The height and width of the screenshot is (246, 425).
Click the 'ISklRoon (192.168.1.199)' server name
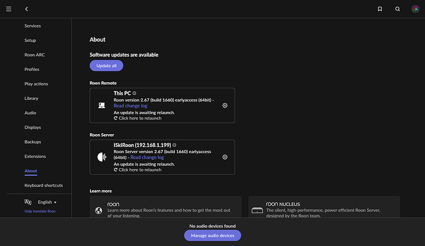tap(142, 145)
